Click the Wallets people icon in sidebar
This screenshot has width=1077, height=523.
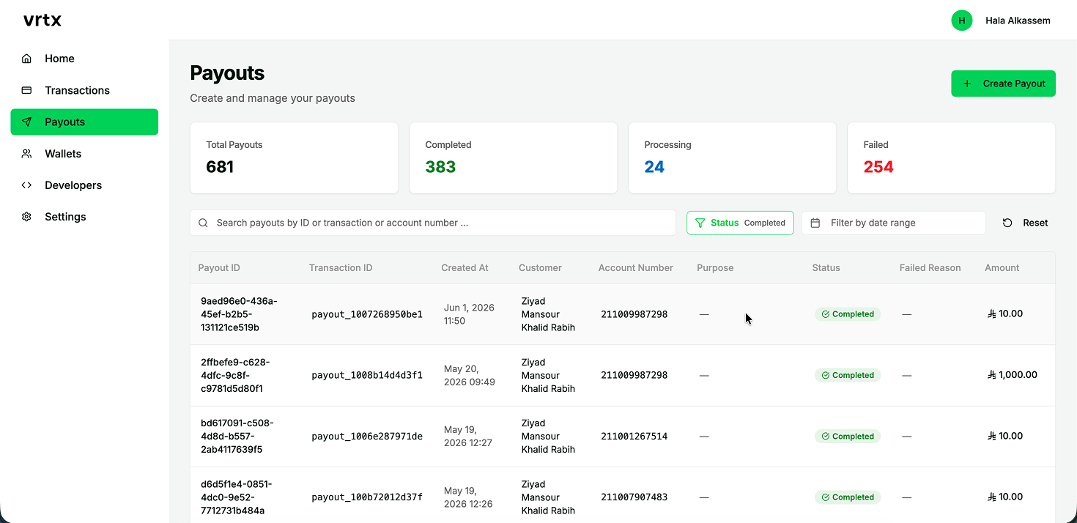(x=26, y=154)
